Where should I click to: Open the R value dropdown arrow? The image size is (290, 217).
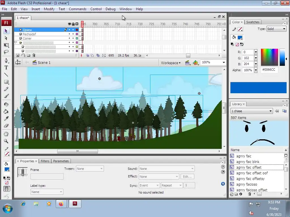(x=256, y=52)
